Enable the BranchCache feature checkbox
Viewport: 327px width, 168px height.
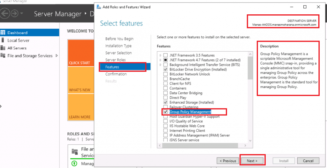(165, 79)
